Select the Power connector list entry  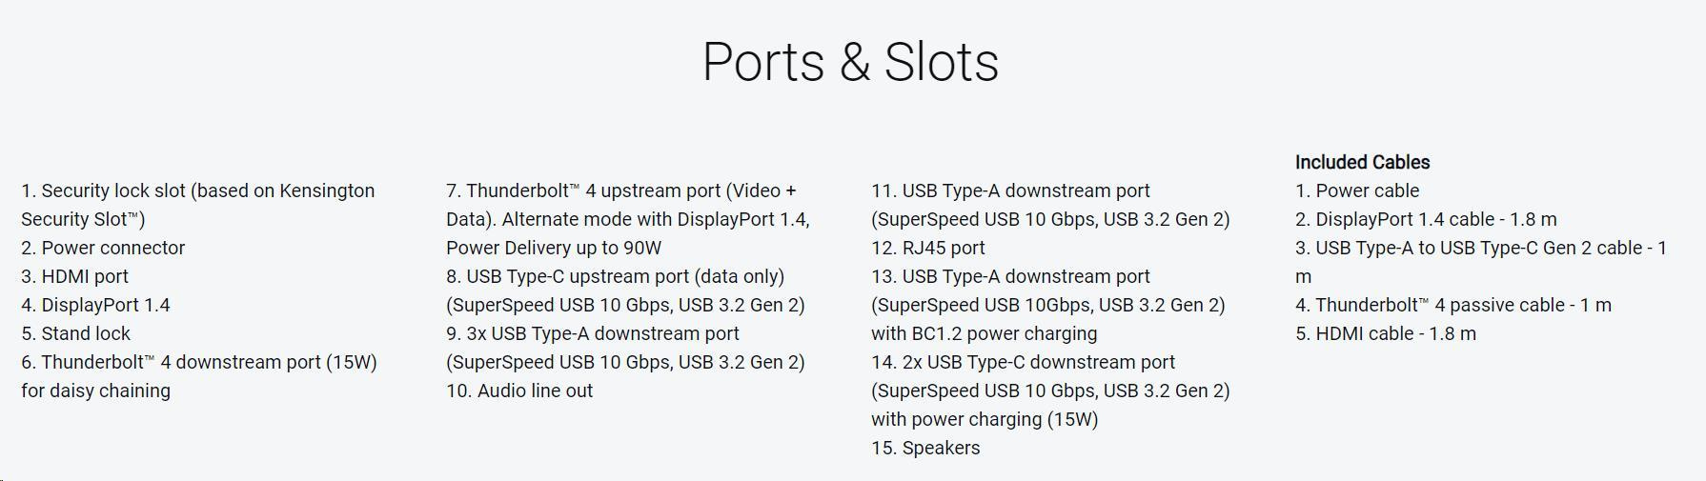pos(103,249)
